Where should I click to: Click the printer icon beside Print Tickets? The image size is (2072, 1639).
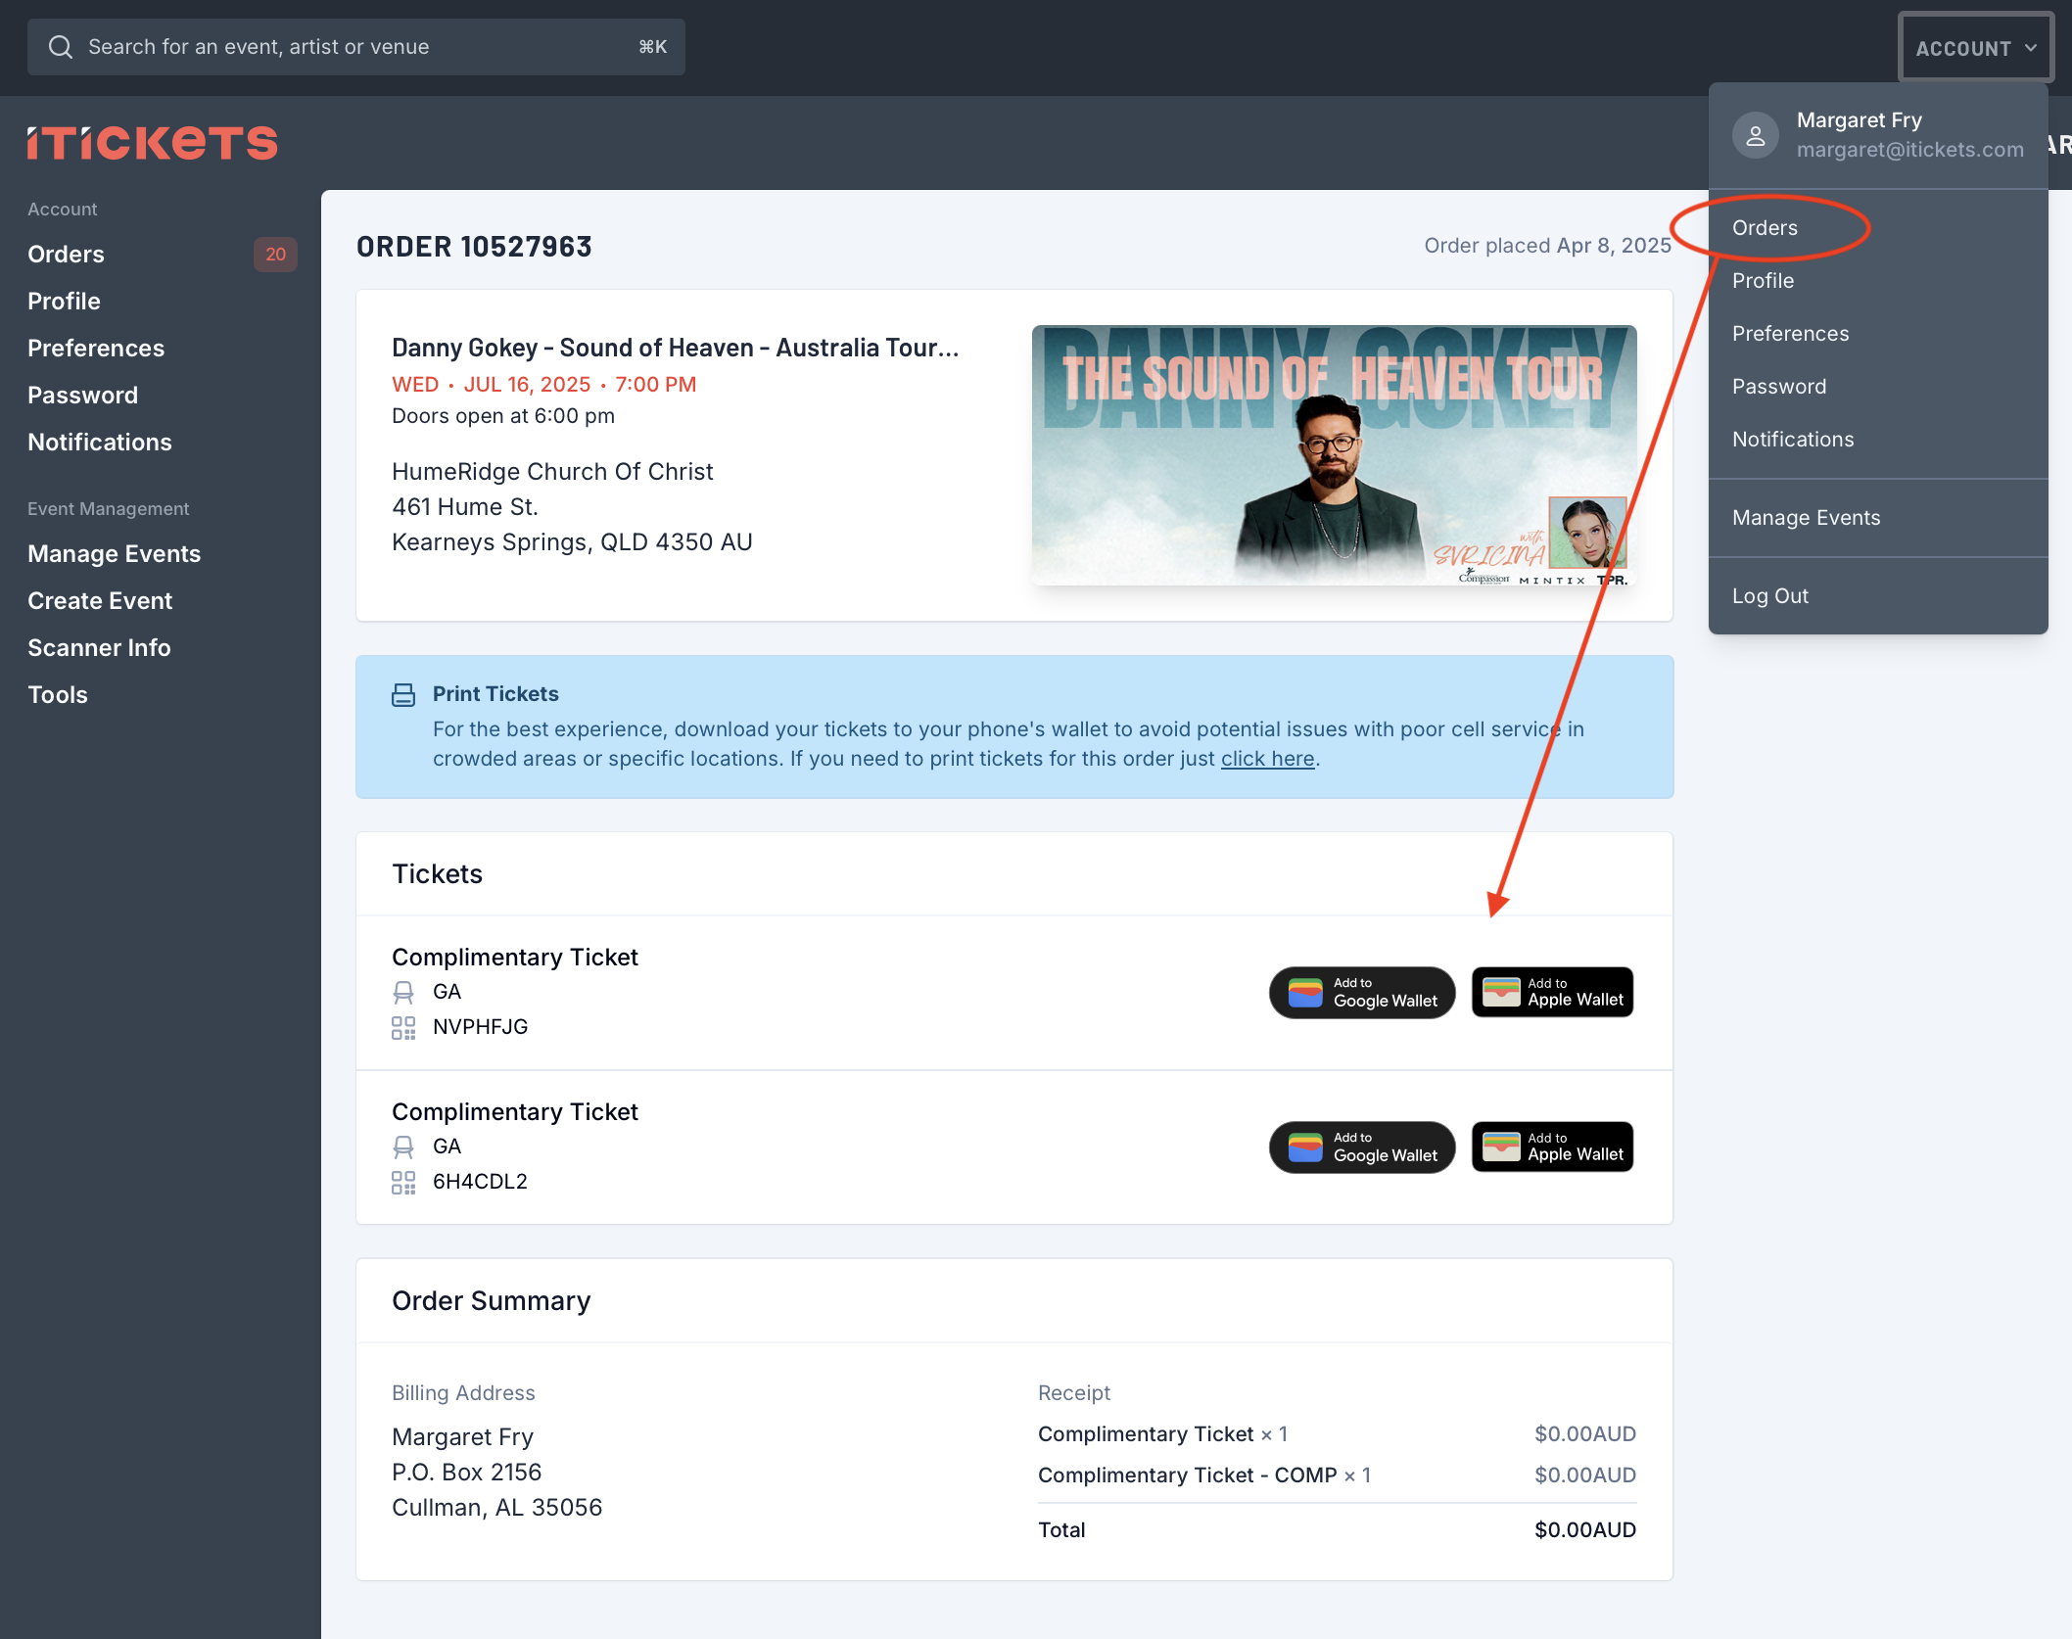[403, 695]
